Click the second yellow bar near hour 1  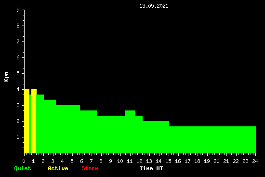[x=34, y=121]
